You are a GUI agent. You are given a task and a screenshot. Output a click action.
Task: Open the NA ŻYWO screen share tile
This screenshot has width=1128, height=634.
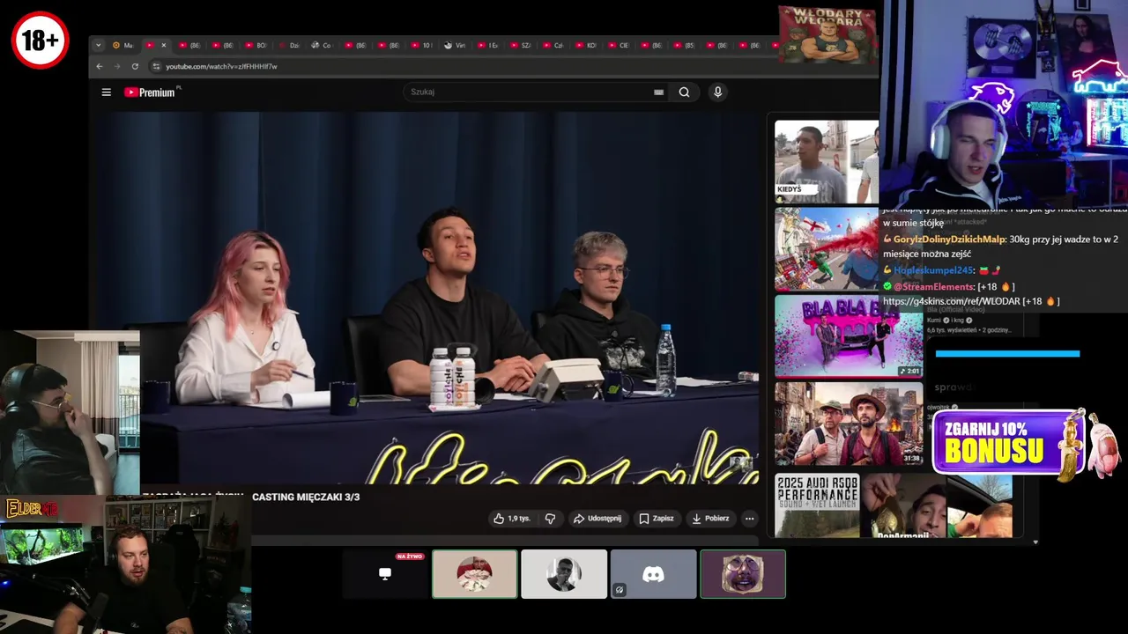(385, 574)
